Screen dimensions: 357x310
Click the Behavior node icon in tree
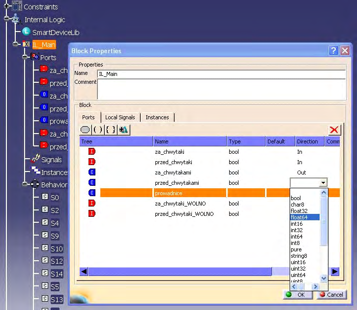[35, 184]
